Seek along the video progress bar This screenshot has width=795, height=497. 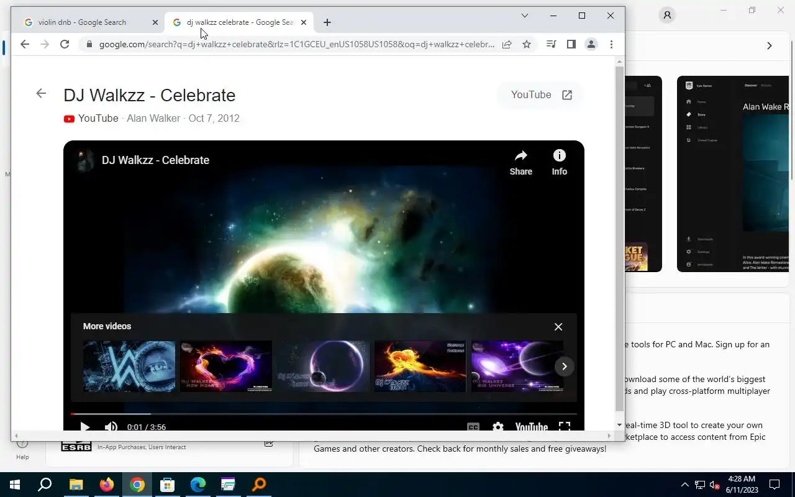[324, 414]
